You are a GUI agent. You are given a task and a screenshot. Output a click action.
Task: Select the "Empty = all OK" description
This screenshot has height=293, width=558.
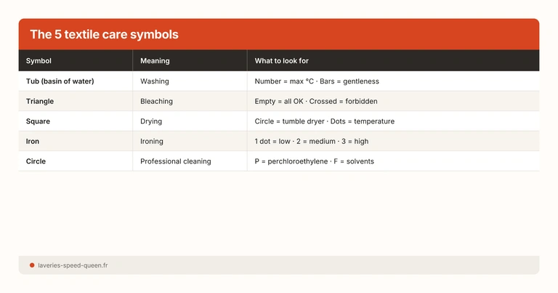click(279, 101)
